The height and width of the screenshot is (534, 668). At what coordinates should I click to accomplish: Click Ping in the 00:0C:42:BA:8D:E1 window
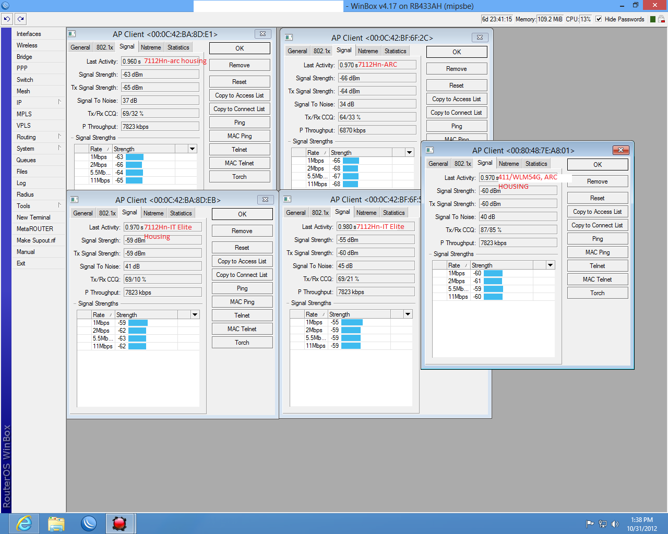coord(240,123)
